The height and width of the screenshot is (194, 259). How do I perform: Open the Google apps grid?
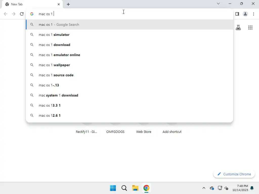(250, 28)
